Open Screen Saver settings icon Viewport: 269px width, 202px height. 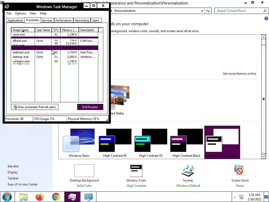pyautogui.click(x=240, y=170)
